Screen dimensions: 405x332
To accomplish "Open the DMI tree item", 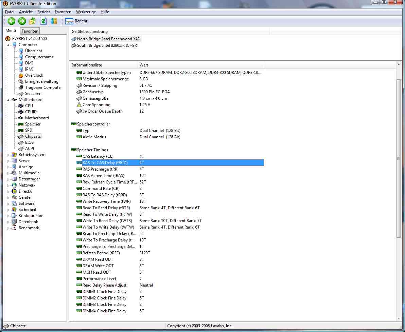I will [29, 63].
